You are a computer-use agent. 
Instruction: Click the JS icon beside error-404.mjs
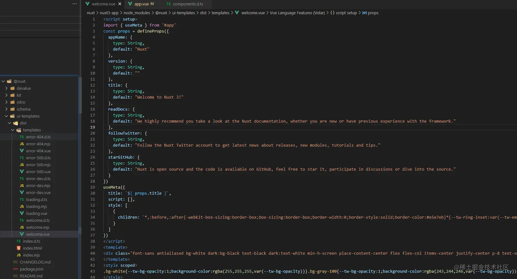point(22,144)
